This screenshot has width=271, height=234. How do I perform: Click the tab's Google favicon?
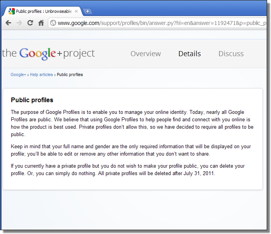[x=12, y=11]
